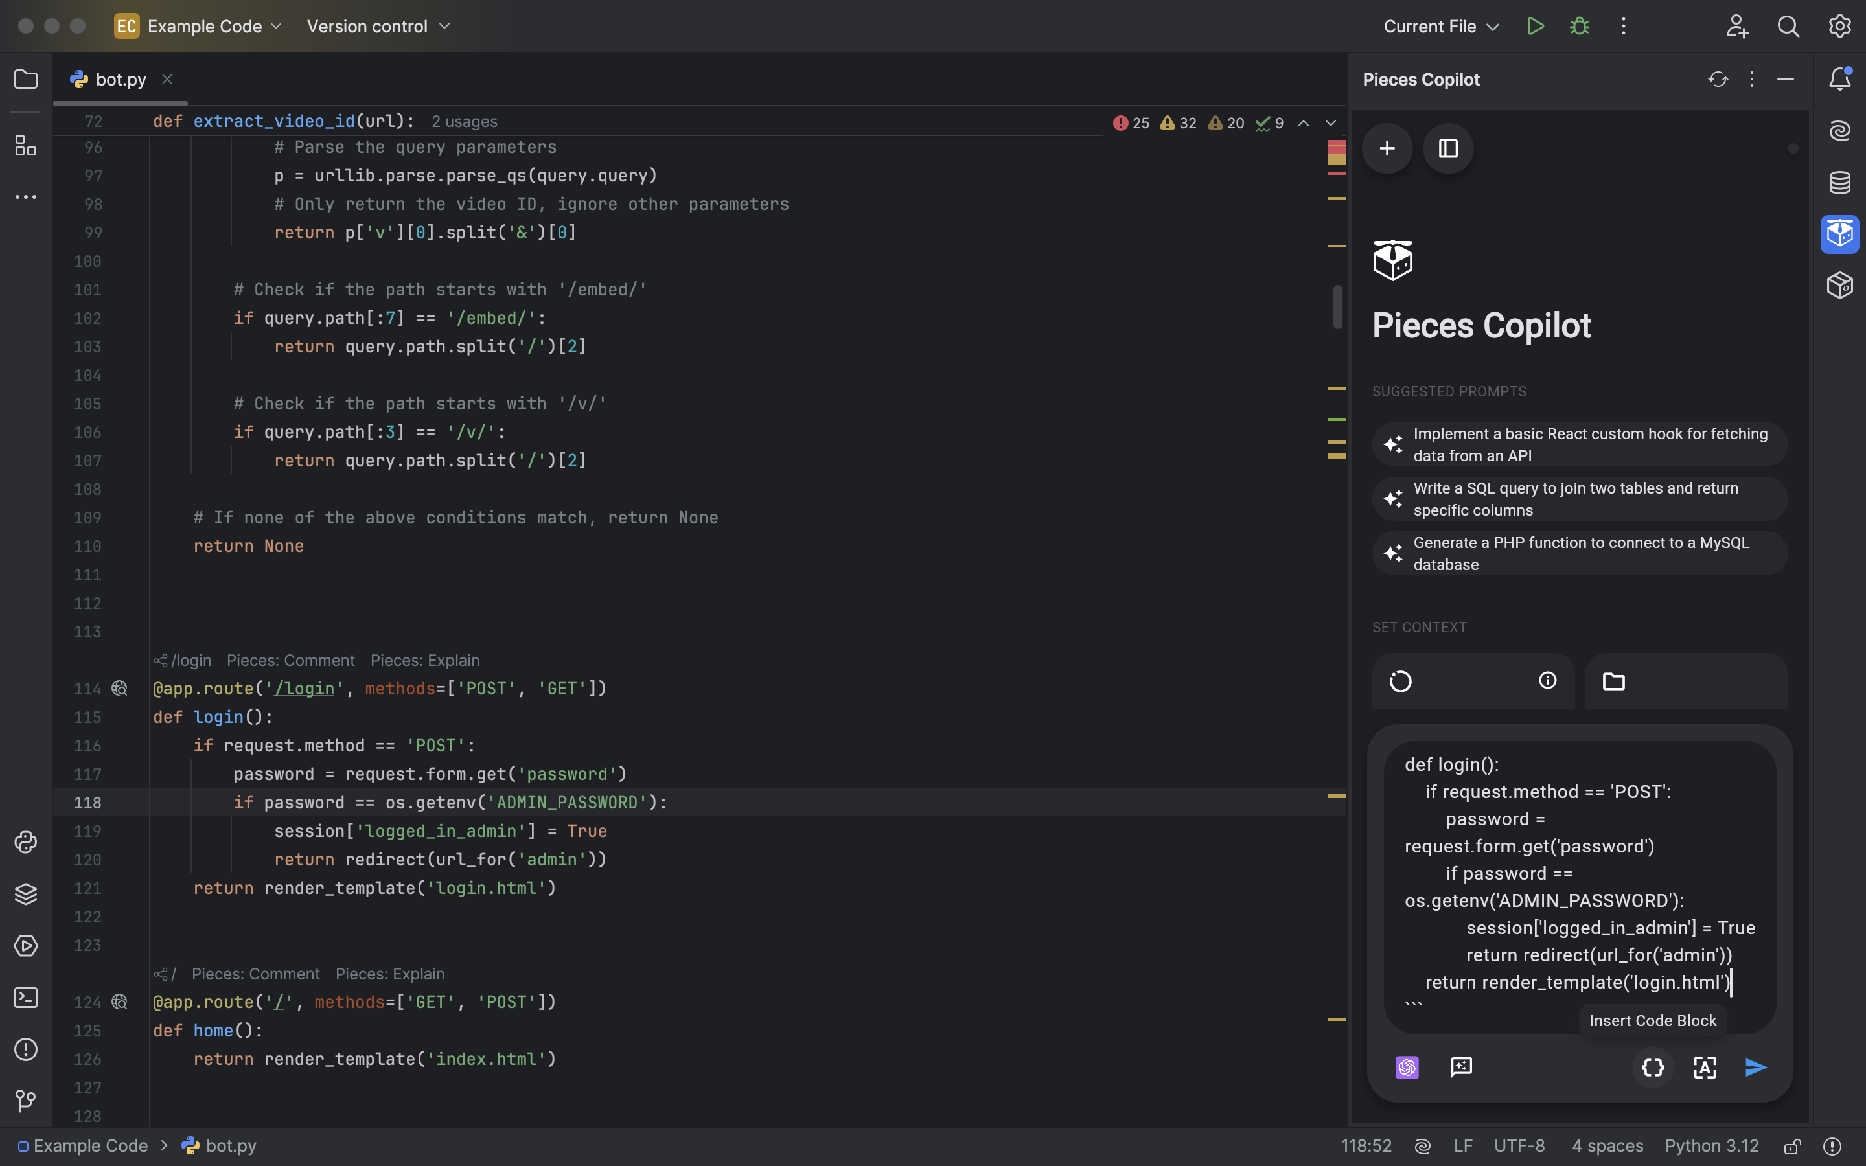Open the Python Packages layers icon
Screen dimensions: 1866x1166
point(25,894)
